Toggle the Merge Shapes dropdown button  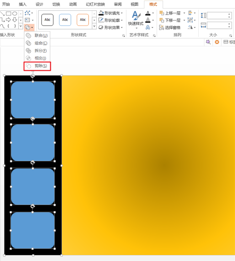pos(29,27)
